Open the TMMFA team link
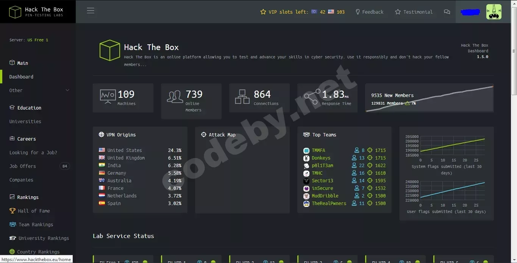 (319, 150)
